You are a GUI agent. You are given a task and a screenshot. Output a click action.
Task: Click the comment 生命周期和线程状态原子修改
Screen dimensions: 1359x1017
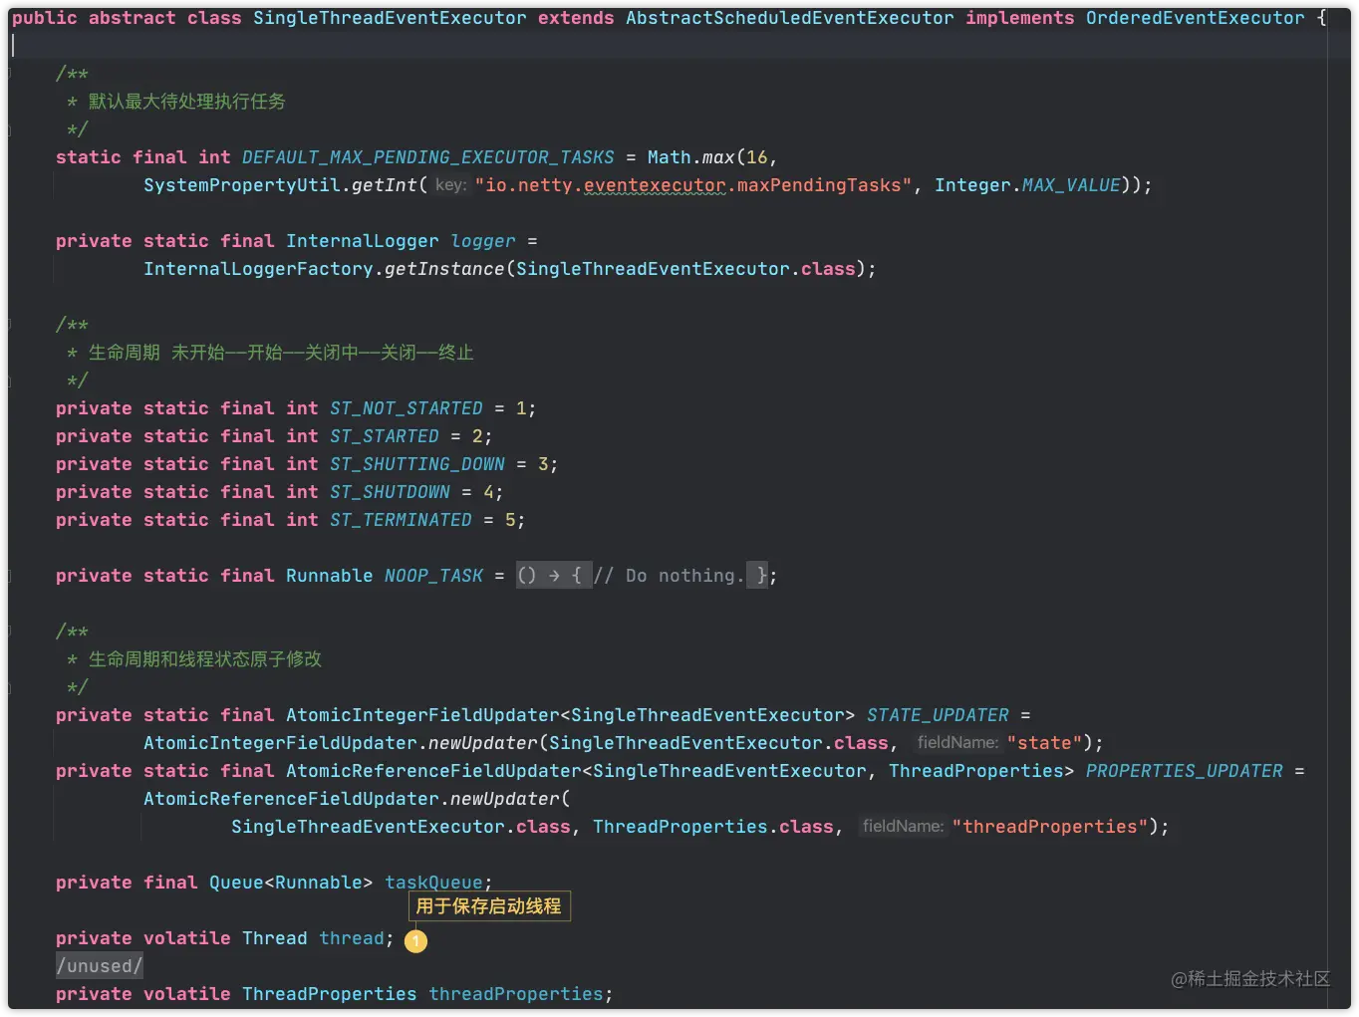pos(205,659)
